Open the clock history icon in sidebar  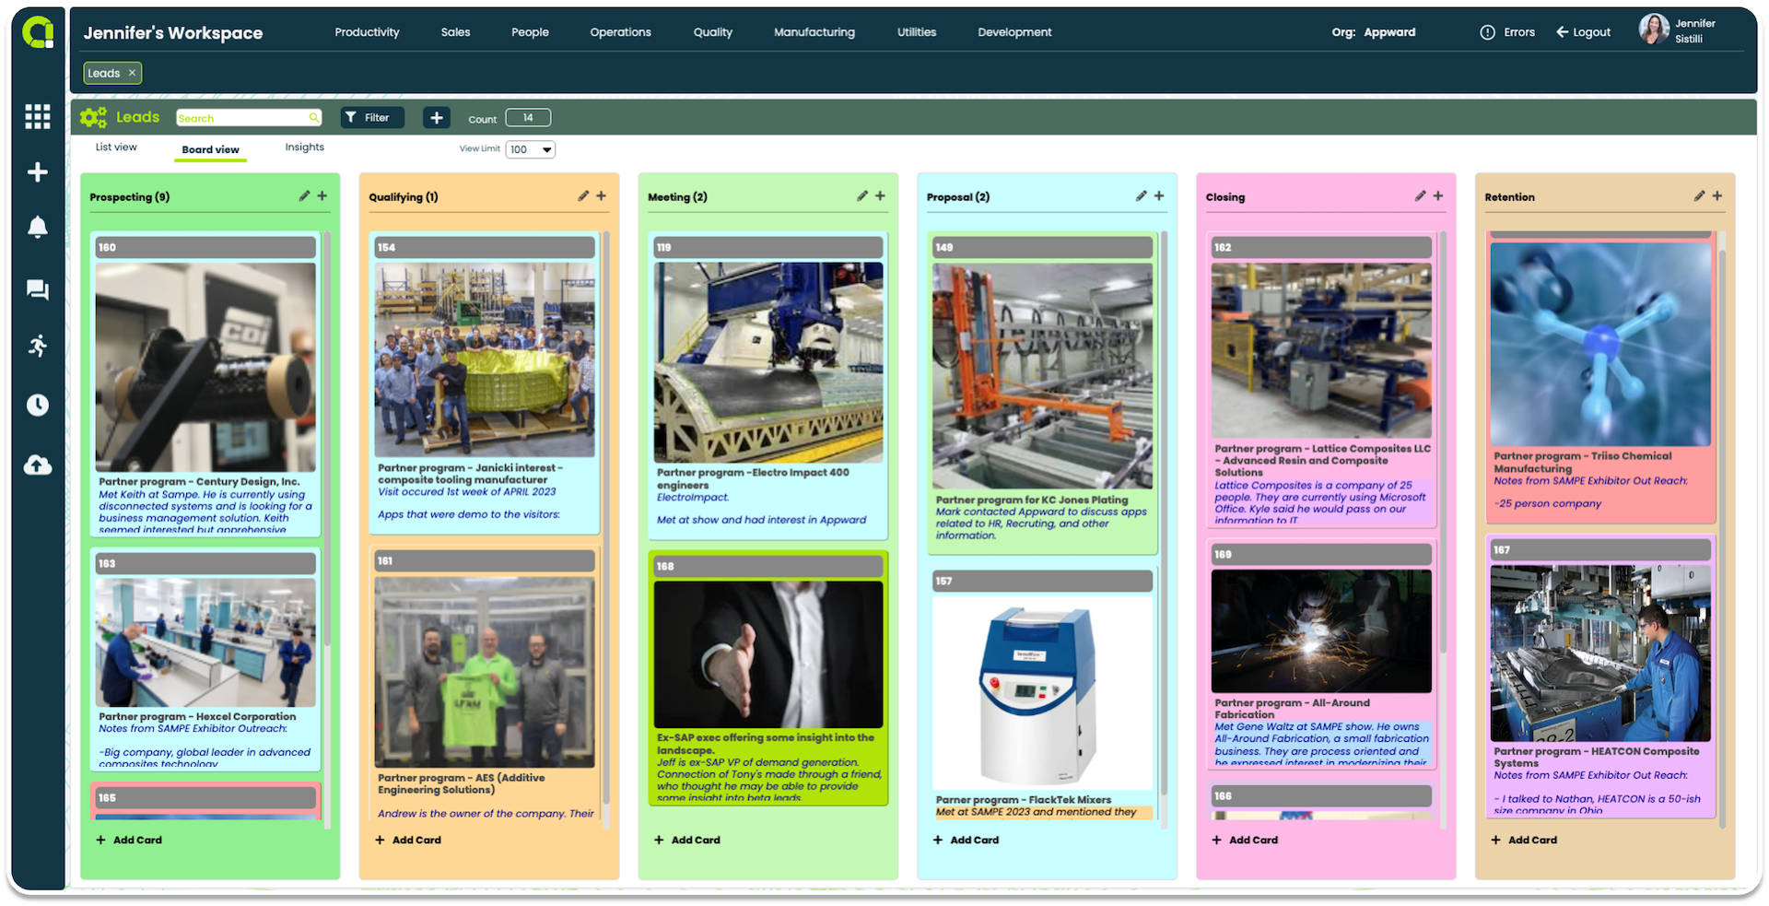[38, 405]
